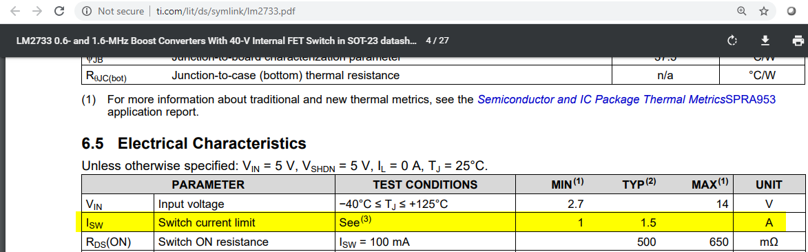Screen dimensions: 808x252
Task: Open site info via the circled-i icon
Action: pos(86,11)
